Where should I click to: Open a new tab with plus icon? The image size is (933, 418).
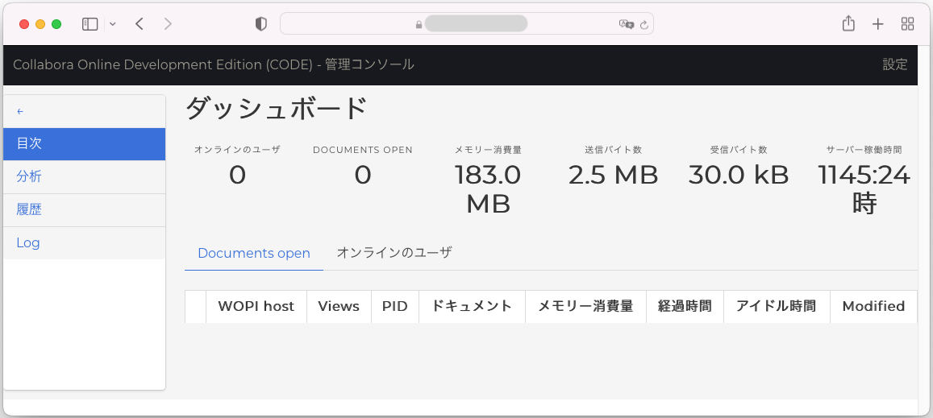tap(877, 24)
